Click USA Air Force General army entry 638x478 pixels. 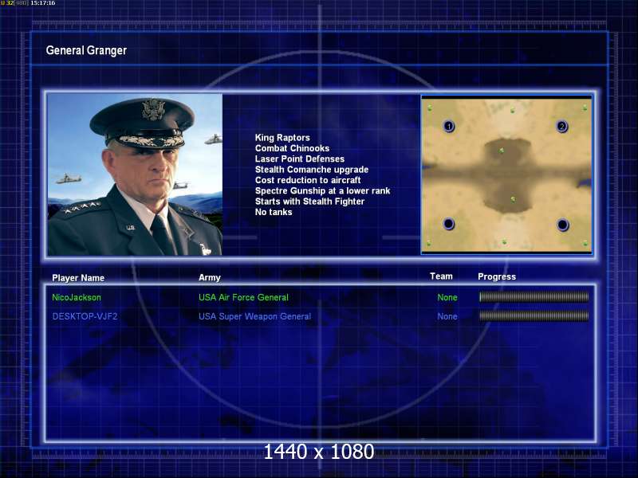coord(243,297)
